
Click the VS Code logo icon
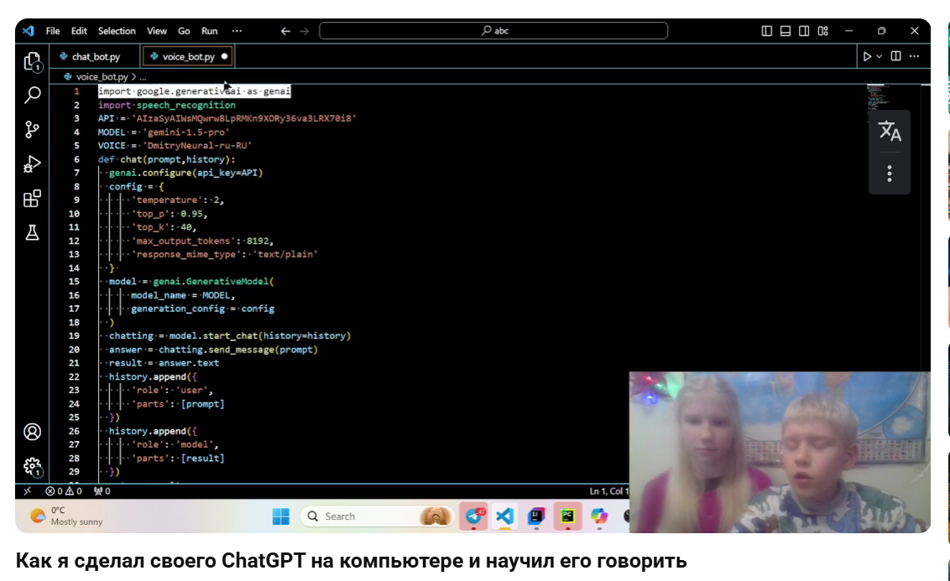click(x=28, y=31)
